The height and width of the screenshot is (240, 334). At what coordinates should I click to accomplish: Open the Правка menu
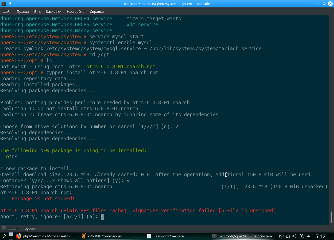[x=23, y=11]
